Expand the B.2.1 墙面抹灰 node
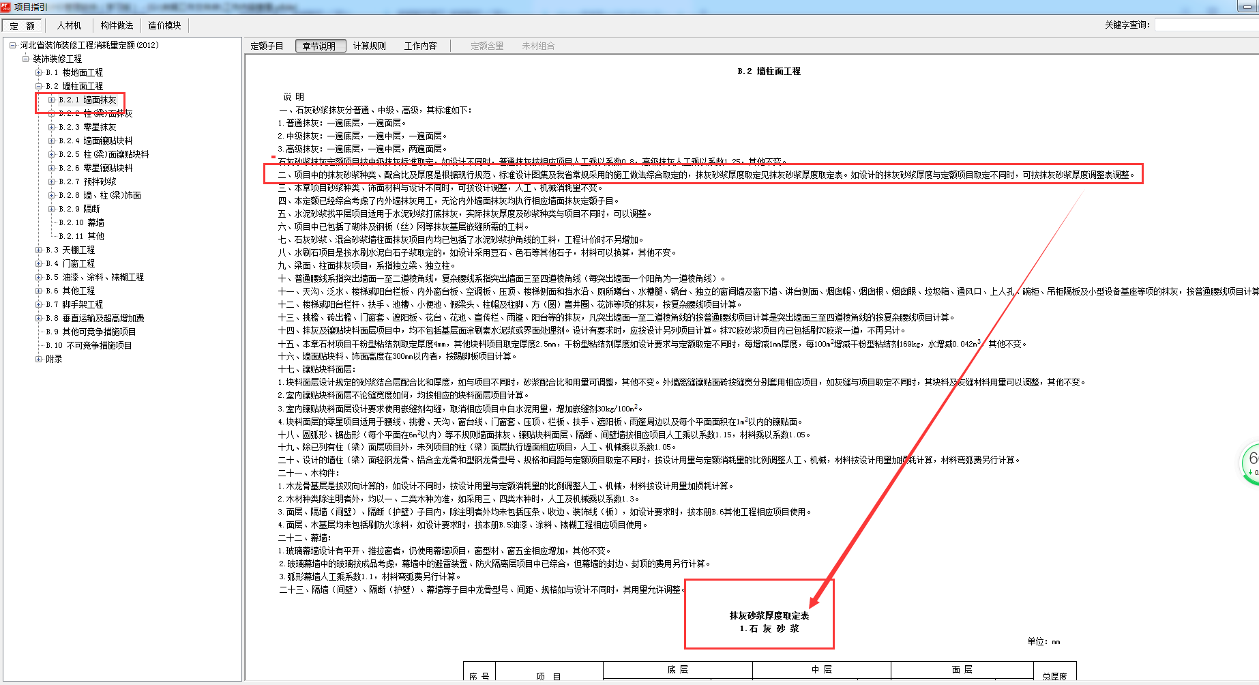Screen dimensions: 1259x685 coord(52,100)
